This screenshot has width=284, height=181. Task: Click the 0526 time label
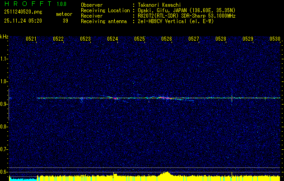[x=167, y=39]
